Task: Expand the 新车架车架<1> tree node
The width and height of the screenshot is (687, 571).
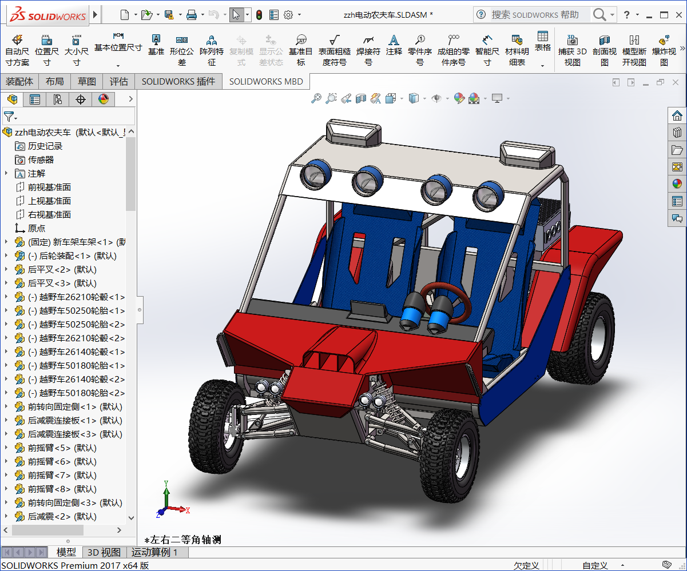Action: click(6, 242)
